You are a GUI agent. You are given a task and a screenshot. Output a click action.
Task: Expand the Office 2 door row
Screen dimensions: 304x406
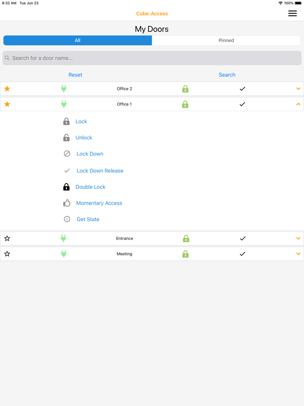click(298, 89)
